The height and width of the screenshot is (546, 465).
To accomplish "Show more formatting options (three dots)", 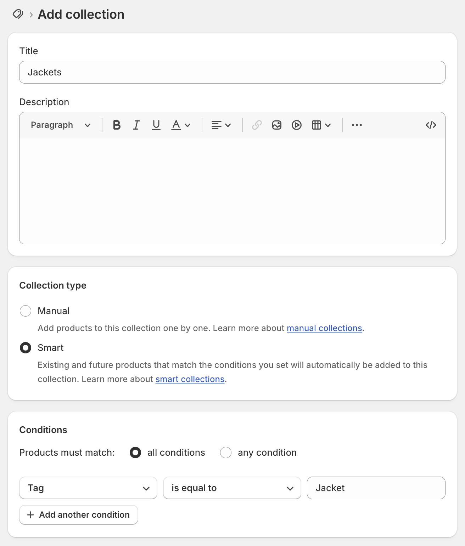I will coord(357,125).
